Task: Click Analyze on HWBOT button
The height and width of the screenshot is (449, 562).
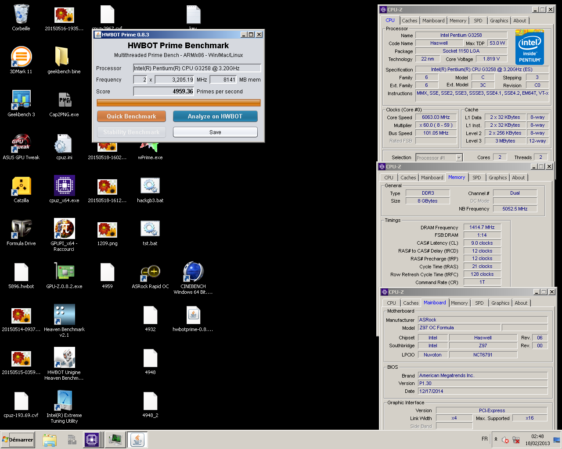Action: (x=215, y=116)
